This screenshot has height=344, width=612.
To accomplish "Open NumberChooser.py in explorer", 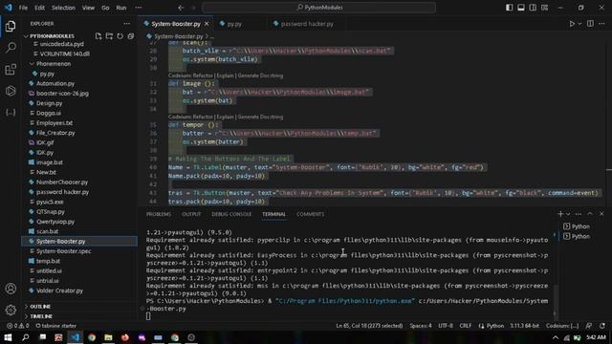I will pos(61,183).
